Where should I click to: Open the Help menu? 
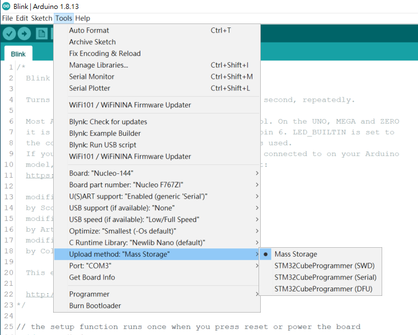(83, 18)
